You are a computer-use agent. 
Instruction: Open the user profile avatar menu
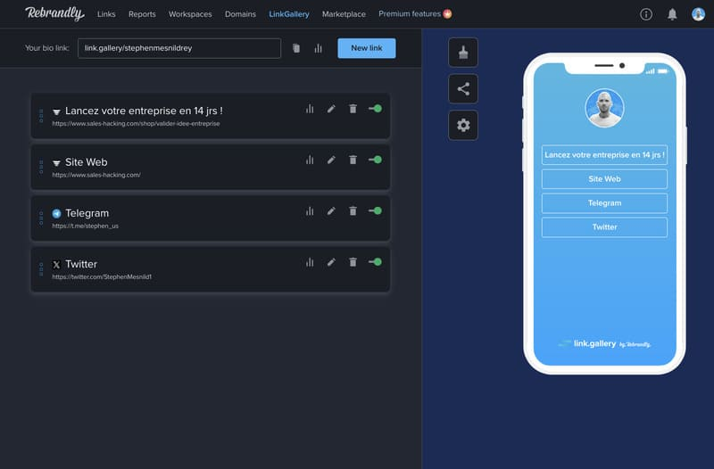pyautogui.click(x=698, y=14)
